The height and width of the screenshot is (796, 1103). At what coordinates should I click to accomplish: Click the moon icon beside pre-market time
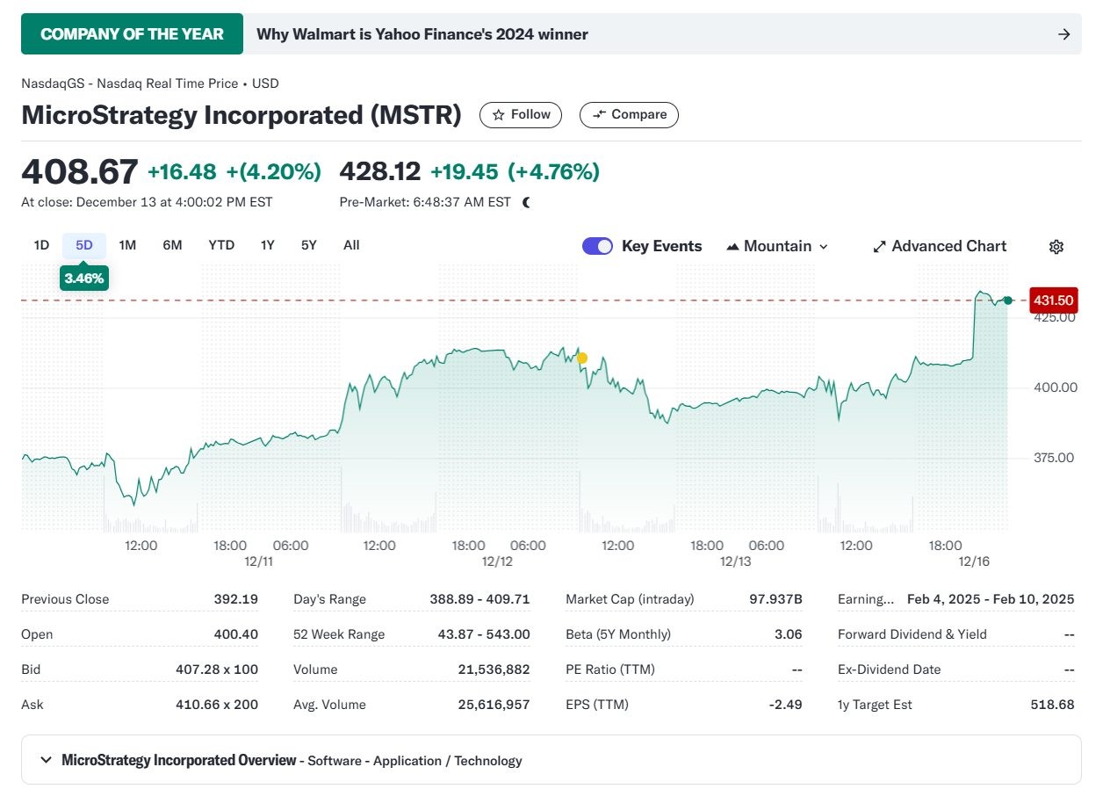pyautogui.click(x=527, y=202)
